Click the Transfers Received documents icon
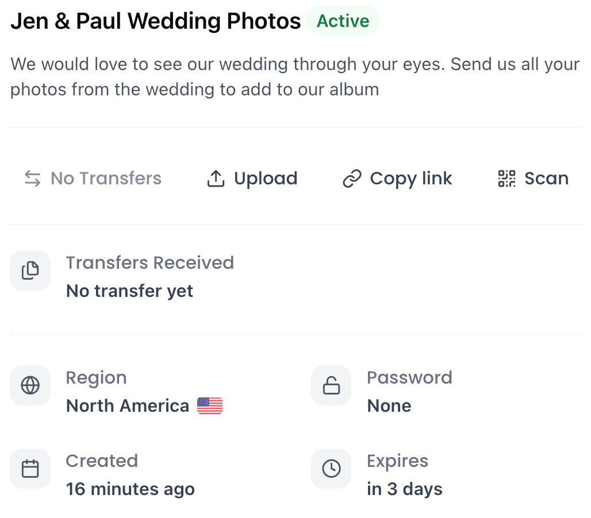The width and height of the screenshot is (591, 518). click(30, 270)
